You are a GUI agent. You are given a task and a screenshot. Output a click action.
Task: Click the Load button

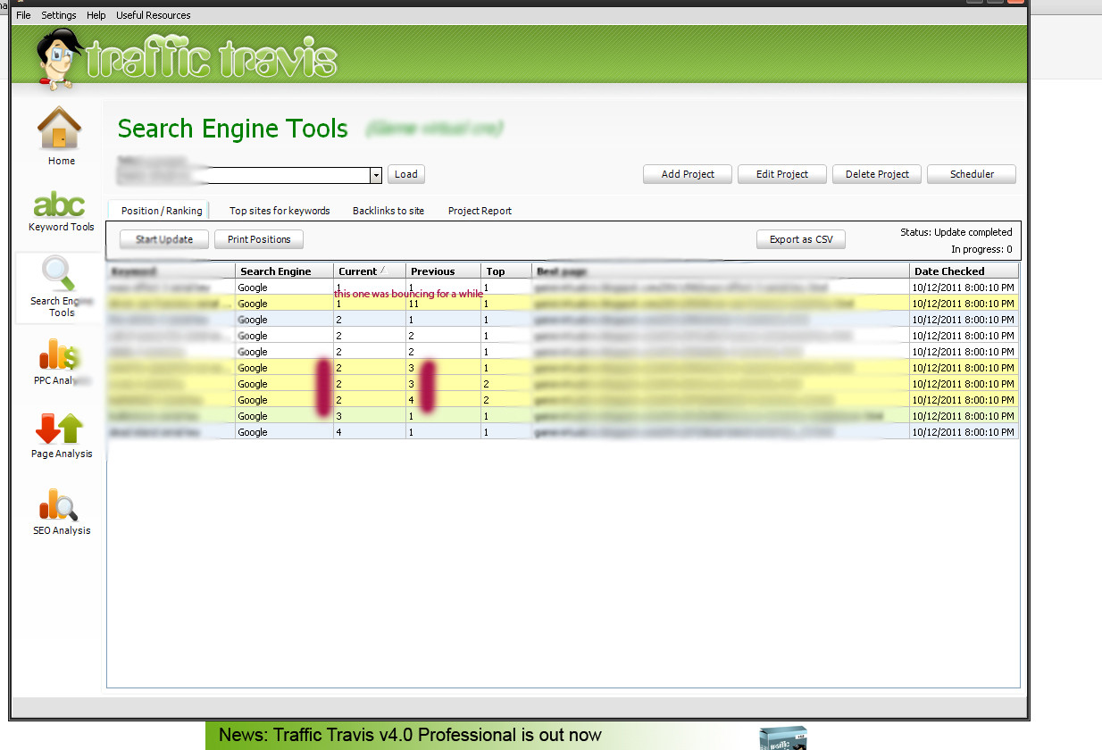click(x=406, y=174)
